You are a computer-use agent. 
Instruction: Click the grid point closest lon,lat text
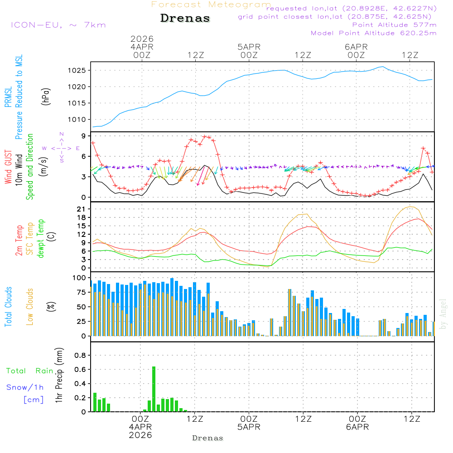coord(337,17)
